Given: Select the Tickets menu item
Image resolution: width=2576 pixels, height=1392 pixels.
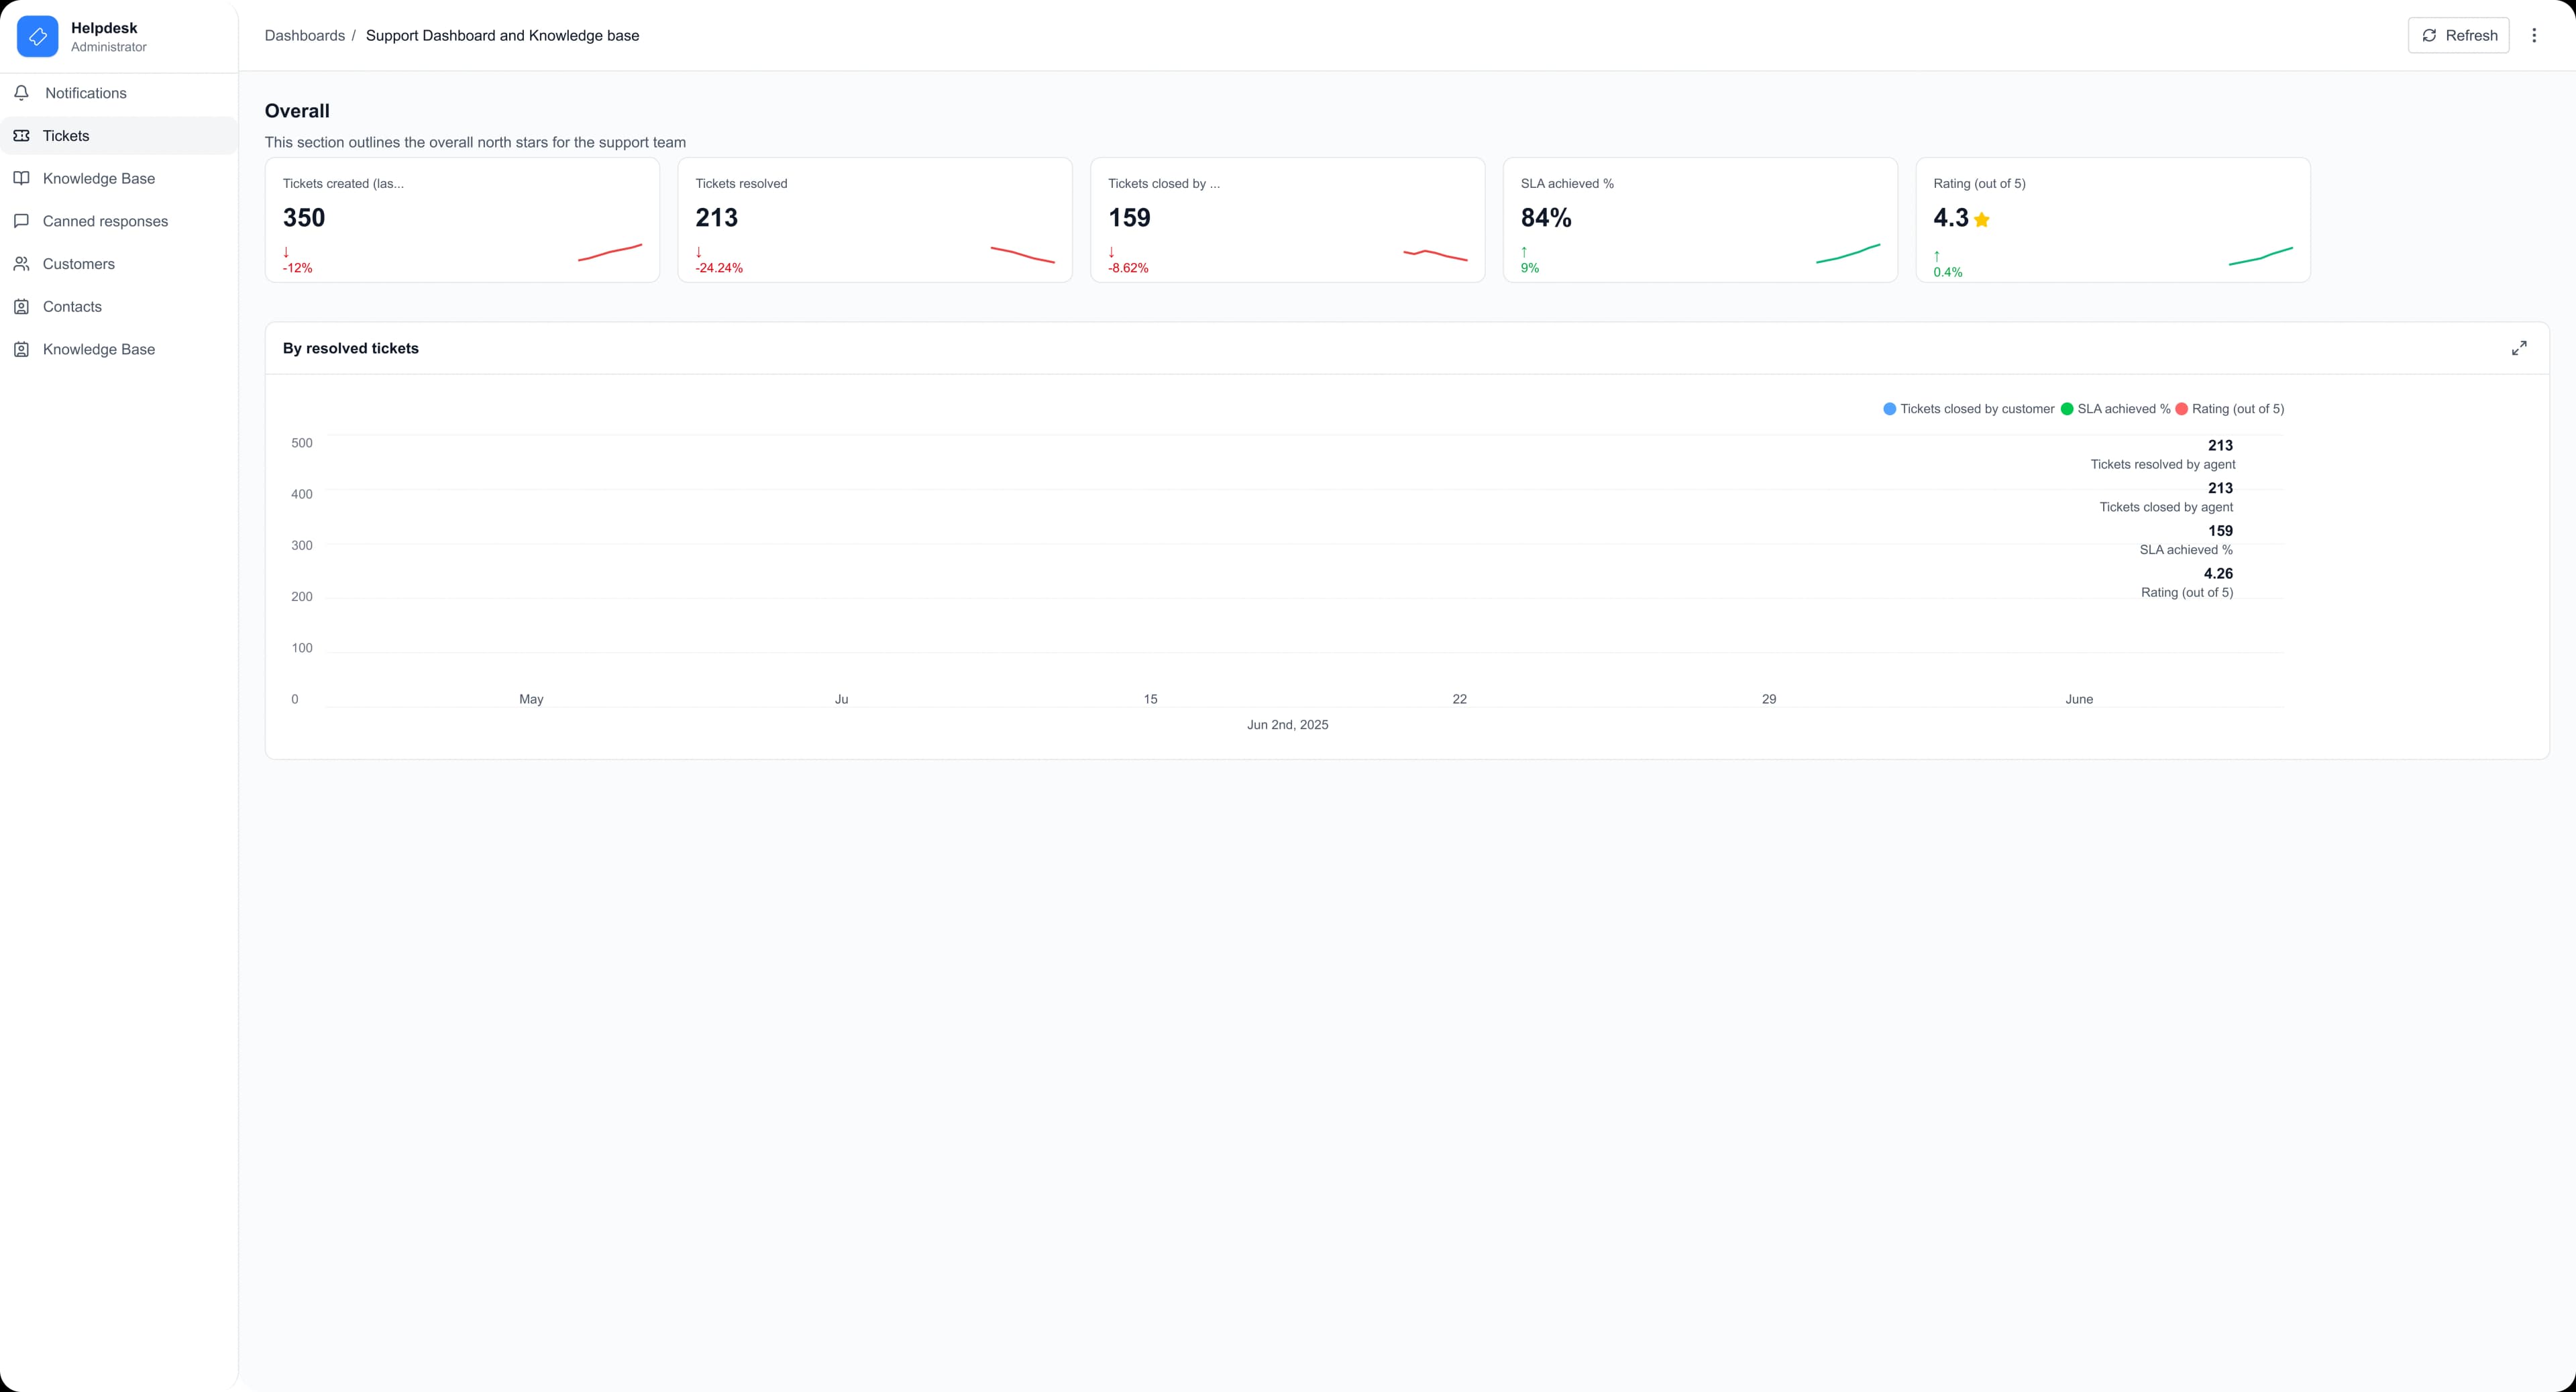Looking at the screenshot, I should (x=66, y=135).
